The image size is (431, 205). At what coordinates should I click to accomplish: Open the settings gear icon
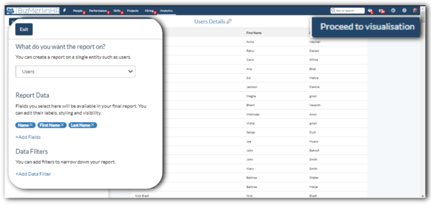pos(404,11)
